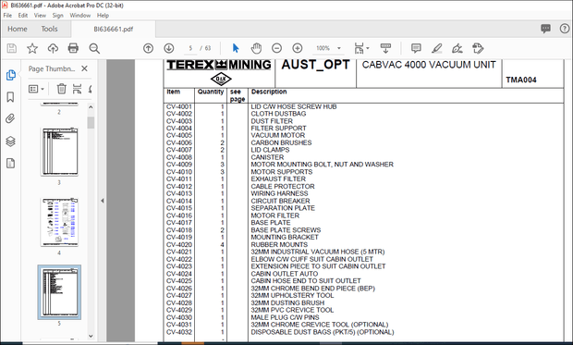Print the document with printer icon
Screen dimensions: 573x345
[x=73, y=48]
